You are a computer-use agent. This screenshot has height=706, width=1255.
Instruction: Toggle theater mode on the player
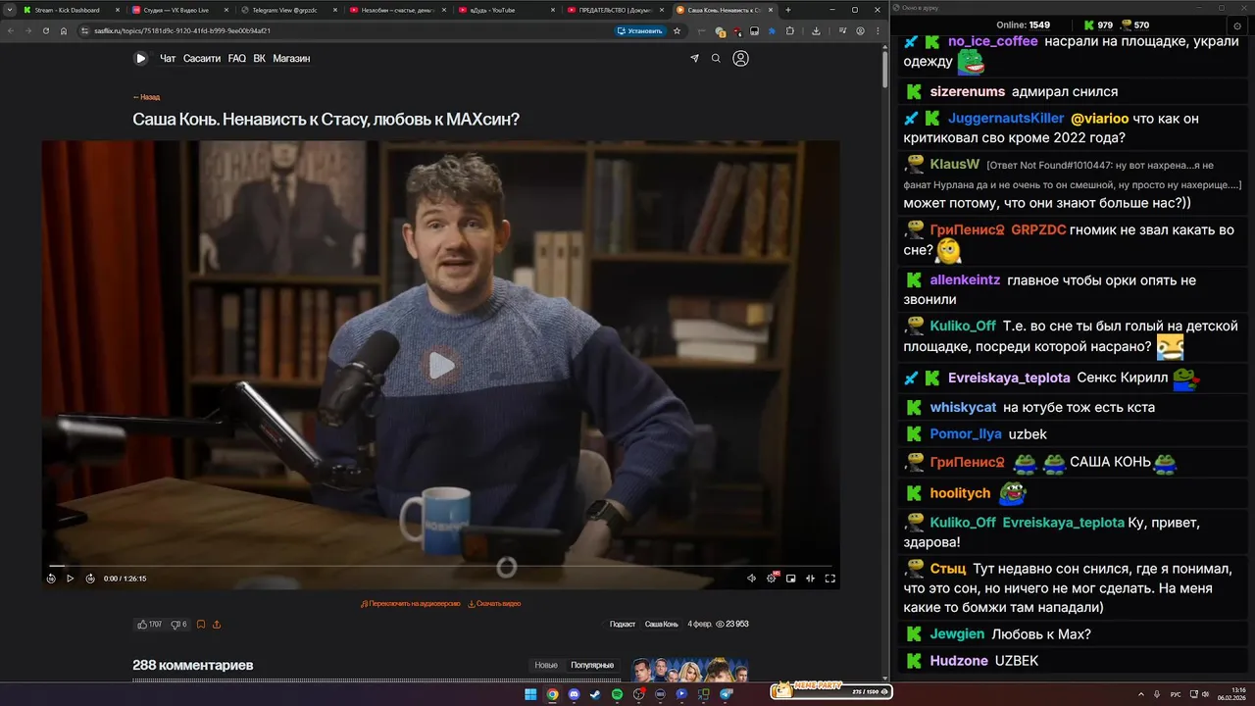point(810,579)
